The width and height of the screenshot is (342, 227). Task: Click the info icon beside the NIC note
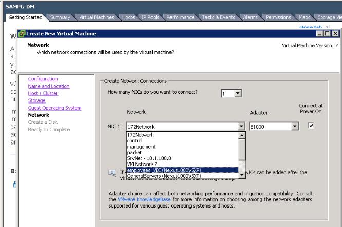pos(112,173)
